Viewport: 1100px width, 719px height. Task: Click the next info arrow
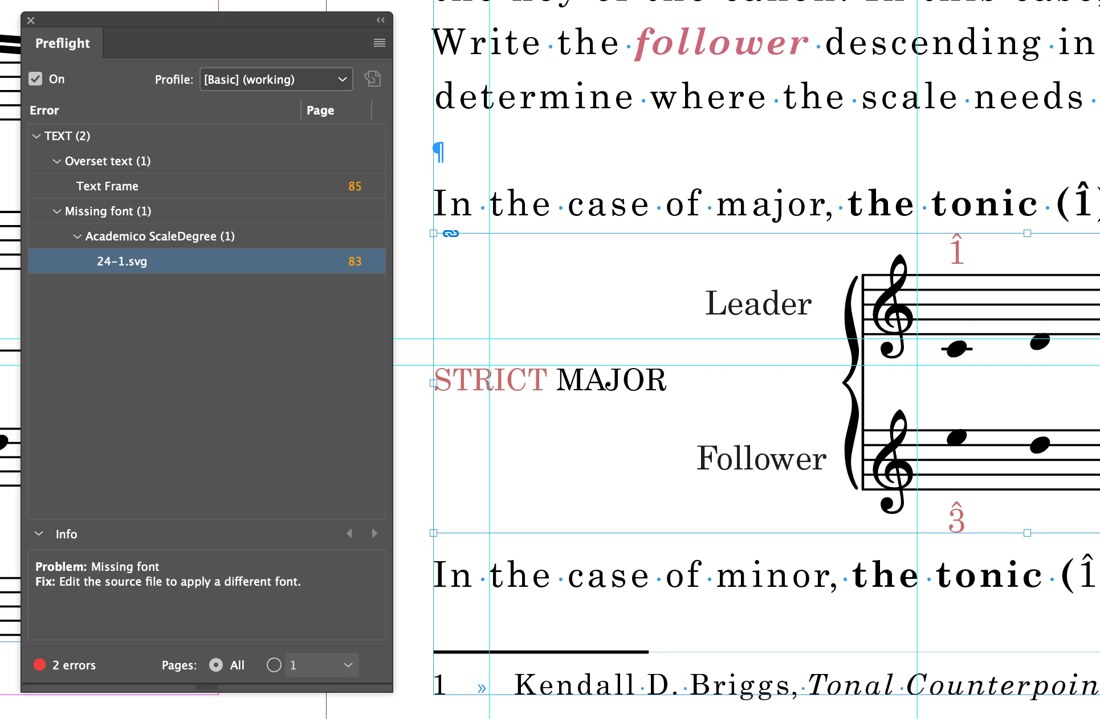click(x=374, y=534)
